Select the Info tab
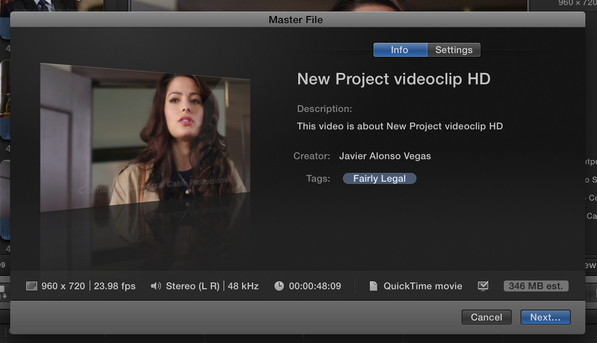The width and height of the screenshot is (597, 343). pos(400,50)
